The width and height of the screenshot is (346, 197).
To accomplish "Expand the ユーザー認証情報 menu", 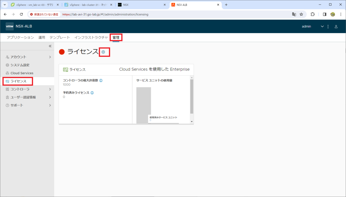I will (27, 97).
